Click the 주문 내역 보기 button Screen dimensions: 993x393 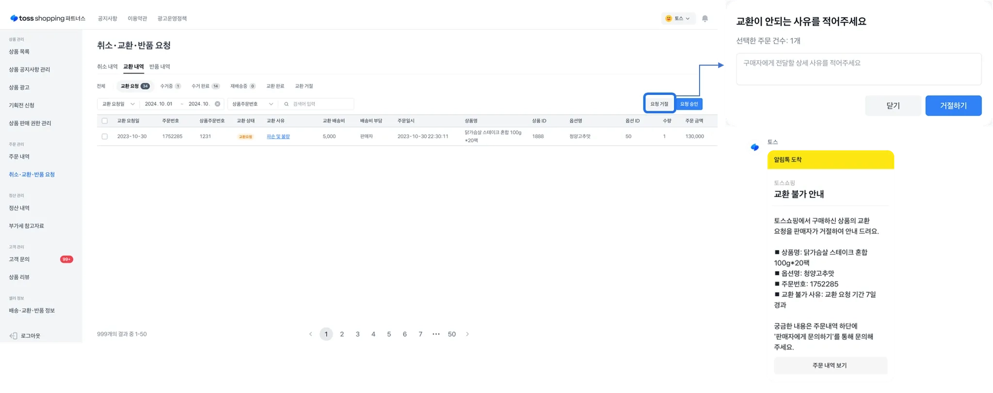coord(830,365)
